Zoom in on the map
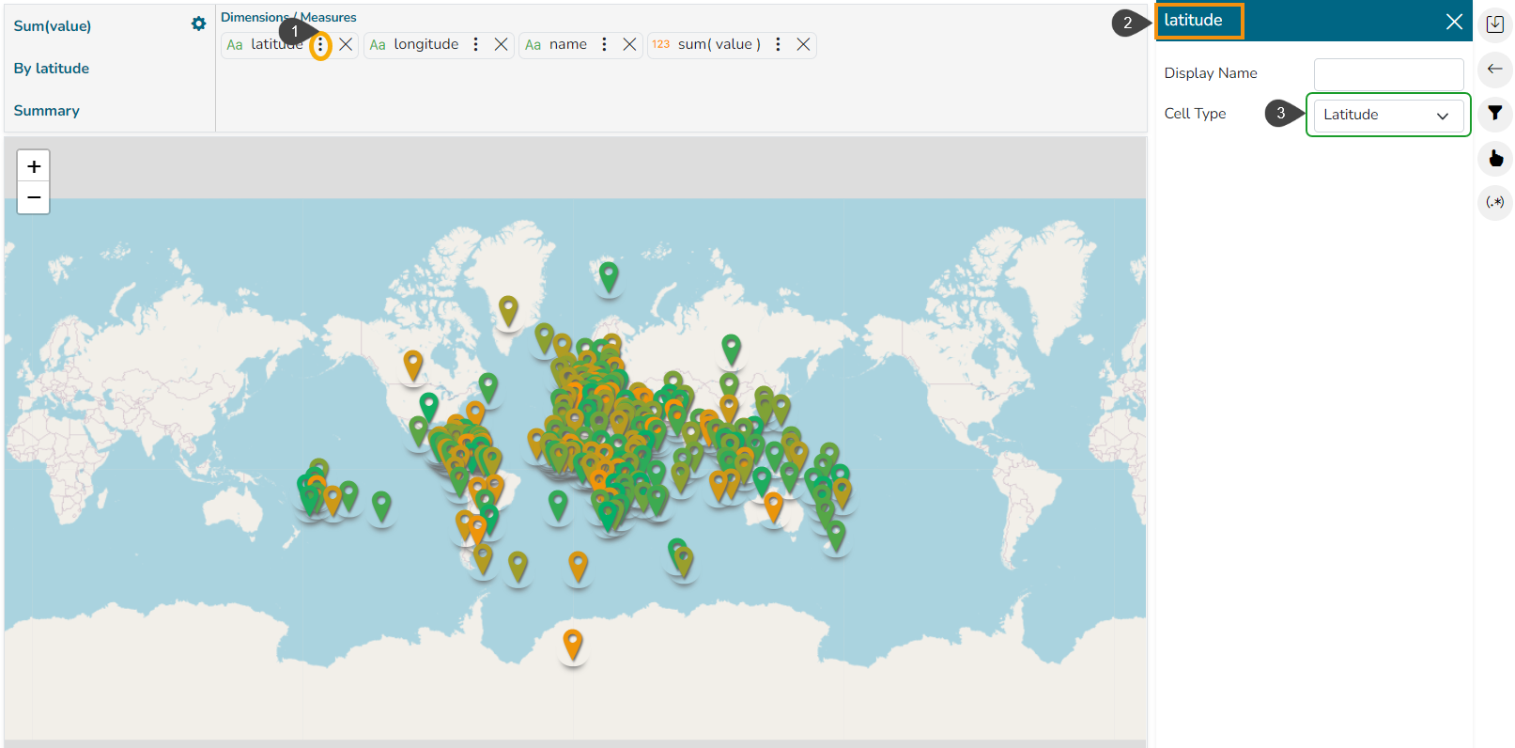 pos(34,166)
